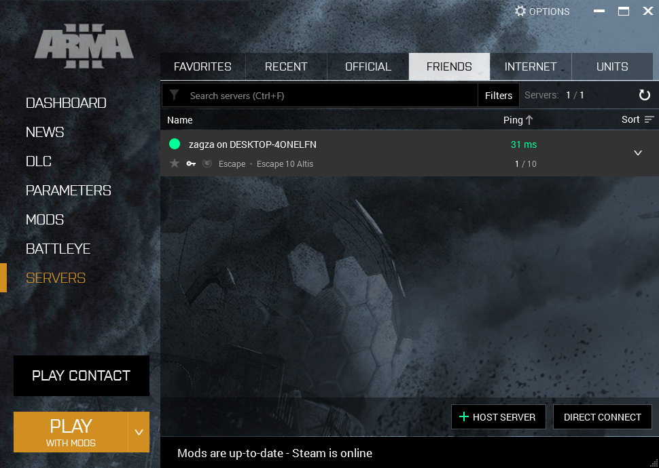Switch to the Internet tab
The width and height of the screenshot is (659, 468).
[x=531, y=66]
